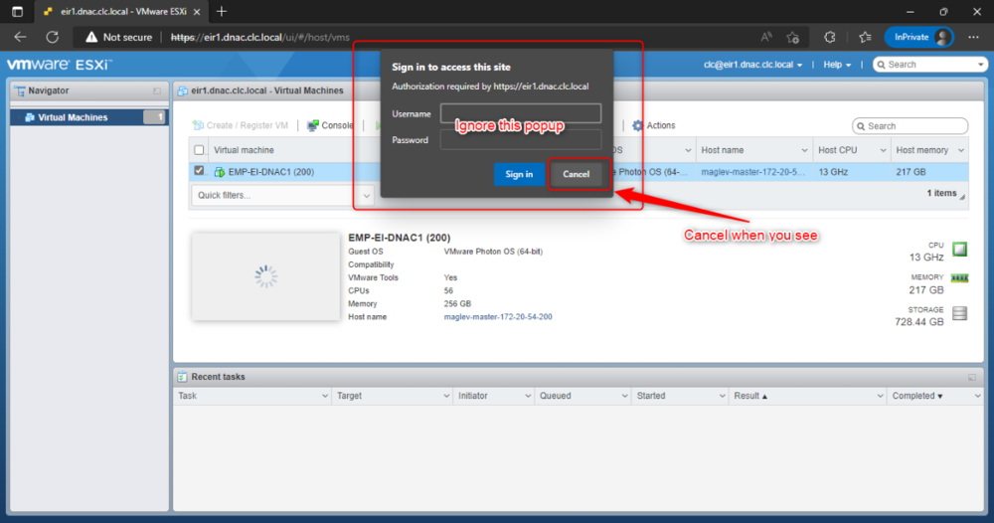This screenshot has width=994, height=523.
Task: Open the browser settings ellipsis menu
Action: point(974,37)
